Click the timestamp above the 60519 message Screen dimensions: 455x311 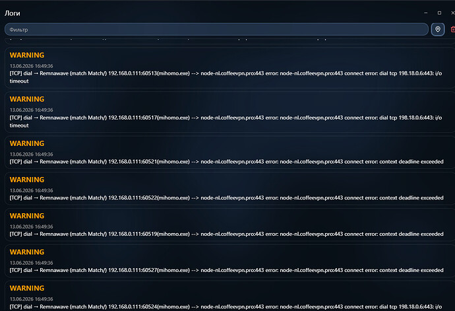[32, 226]
